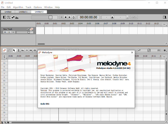The height and width of the screenshot is (124, 168).
Task: Start playback with the play button
Action: point(69,17)
